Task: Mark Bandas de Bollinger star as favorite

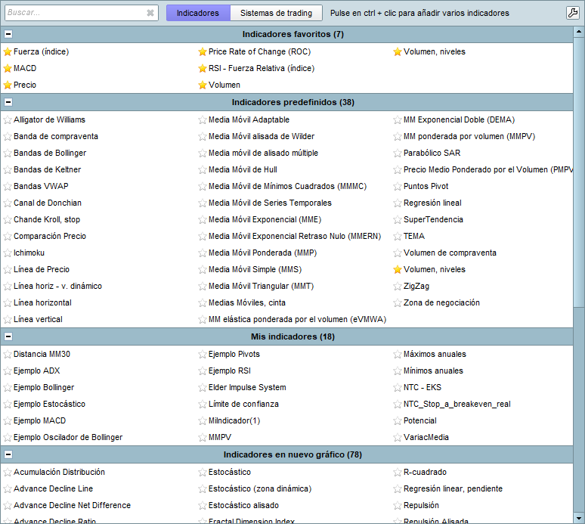Action: pyautogui.click(x=8, y=153)
